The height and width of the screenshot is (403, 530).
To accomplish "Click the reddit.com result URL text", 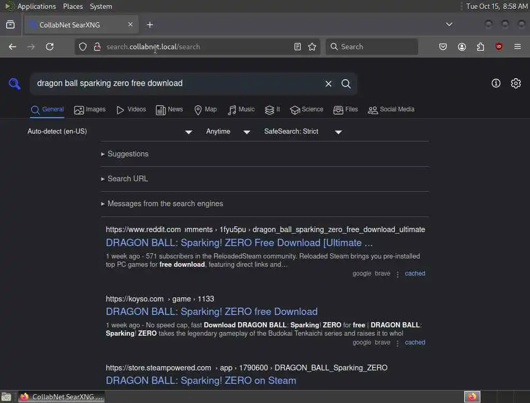I will tap(266, 229).
